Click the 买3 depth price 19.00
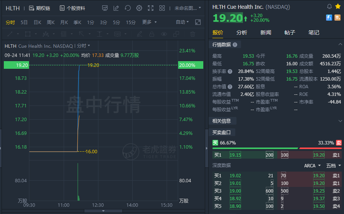This screenshot has height=214, width=344. point(235,191)
